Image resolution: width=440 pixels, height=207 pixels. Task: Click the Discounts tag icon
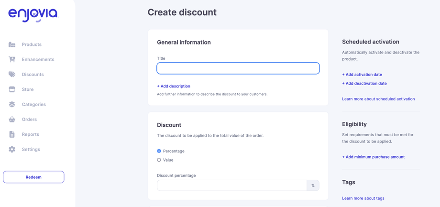tap(12, 75)
